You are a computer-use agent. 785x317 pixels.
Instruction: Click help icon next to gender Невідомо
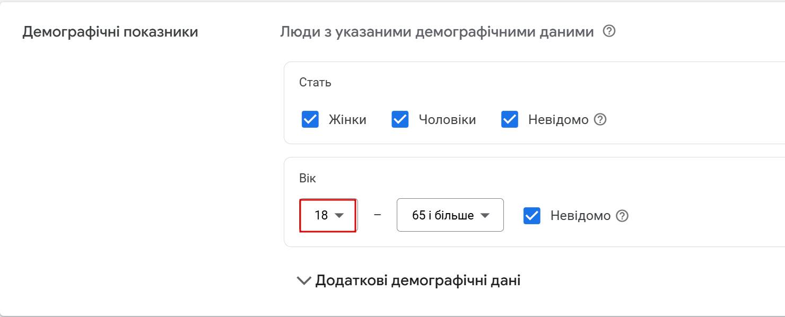click(600, 120)
